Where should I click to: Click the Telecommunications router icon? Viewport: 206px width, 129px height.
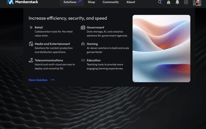pos(31,60)
